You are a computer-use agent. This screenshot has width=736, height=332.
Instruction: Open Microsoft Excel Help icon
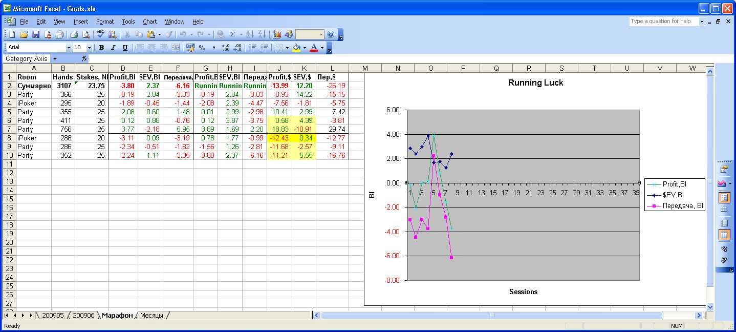click(x=331, y=34)
